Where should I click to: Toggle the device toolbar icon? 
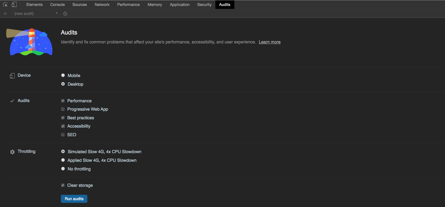[14, 4]
